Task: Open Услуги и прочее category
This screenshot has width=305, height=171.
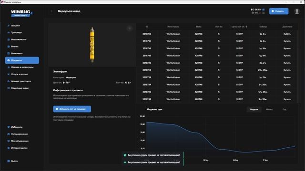Action: pyautogui.click(x=20, y=74)
